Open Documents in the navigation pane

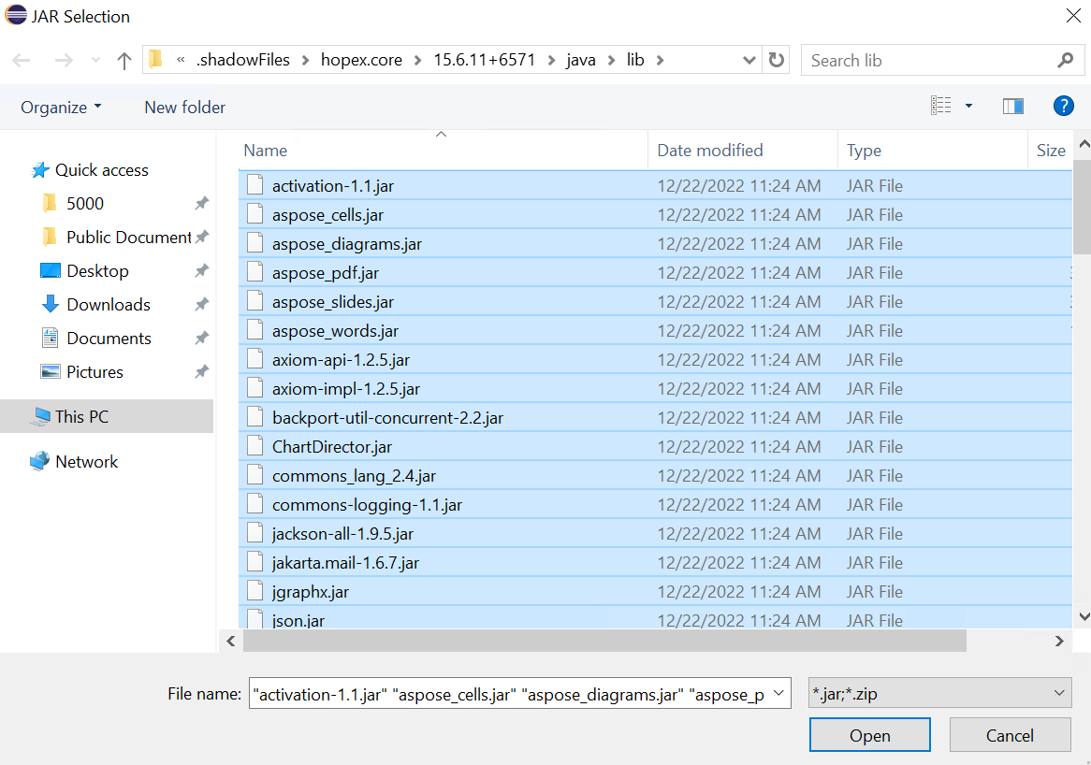(x=109, y=339)
